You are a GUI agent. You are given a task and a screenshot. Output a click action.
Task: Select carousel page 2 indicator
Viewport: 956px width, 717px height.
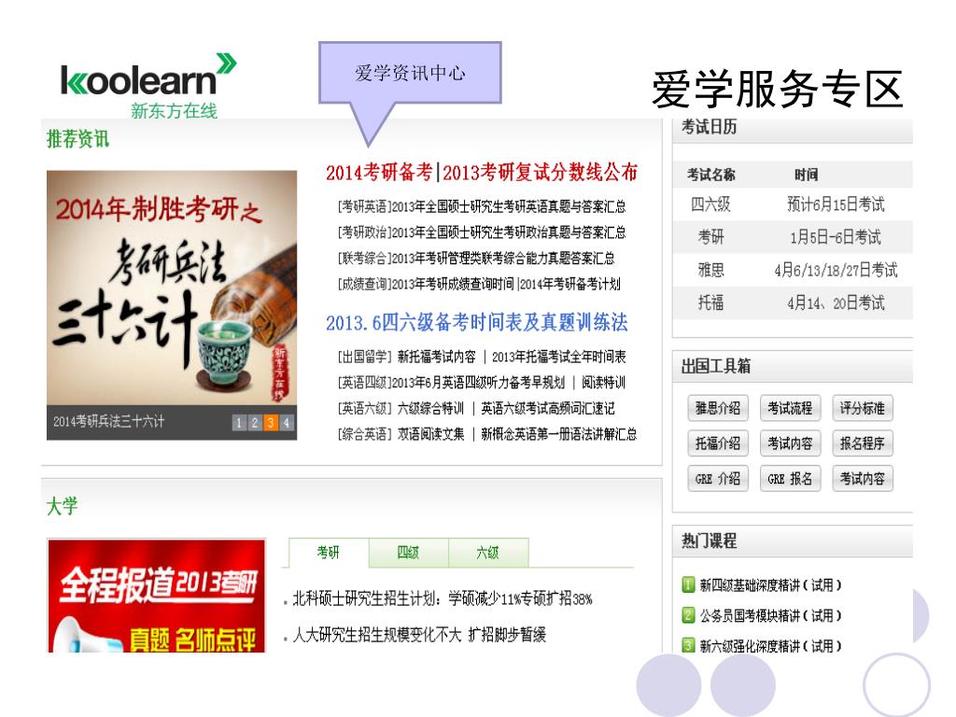click(x=255, y=423)
